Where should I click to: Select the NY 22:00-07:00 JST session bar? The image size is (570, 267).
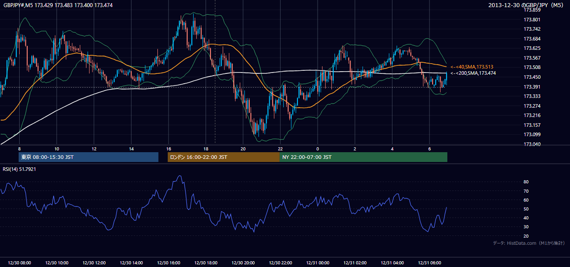click(x=363, y=157)
